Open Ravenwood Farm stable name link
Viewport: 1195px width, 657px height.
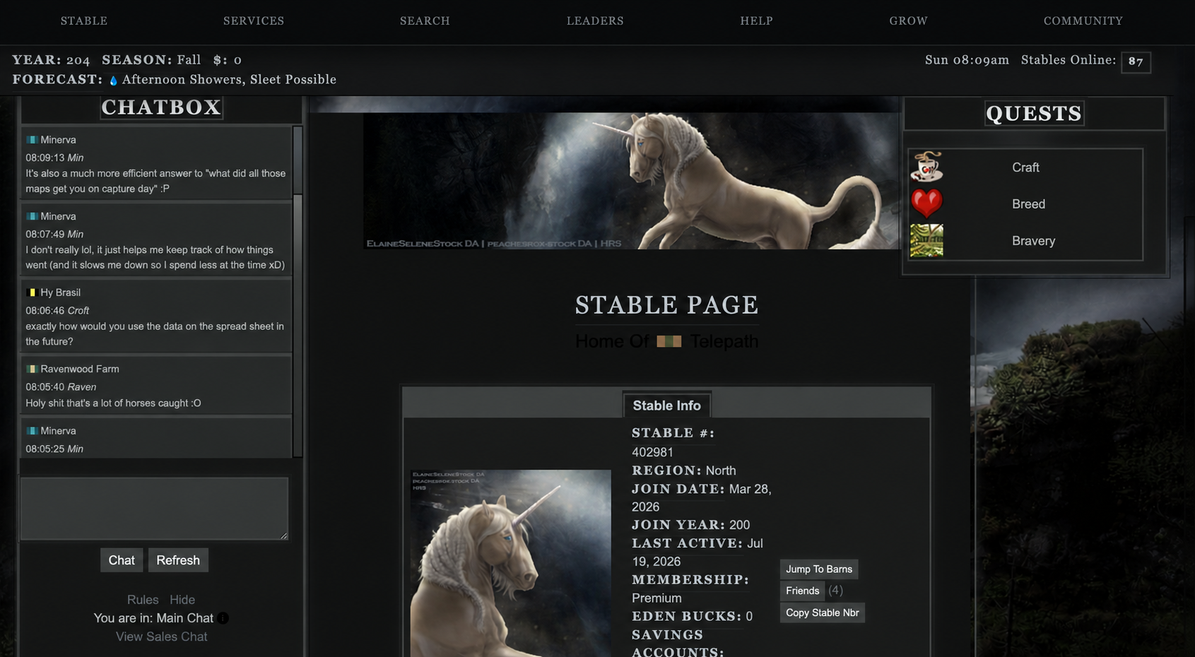[80, 369]
